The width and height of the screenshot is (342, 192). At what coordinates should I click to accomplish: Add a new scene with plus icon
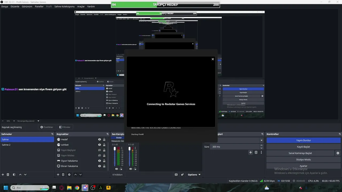point(3,175)
